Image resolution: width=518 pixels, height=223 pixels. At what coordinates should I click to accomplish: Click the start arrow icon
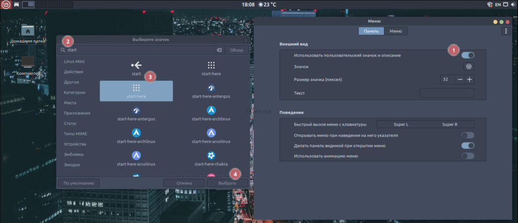tap(136, 65)
